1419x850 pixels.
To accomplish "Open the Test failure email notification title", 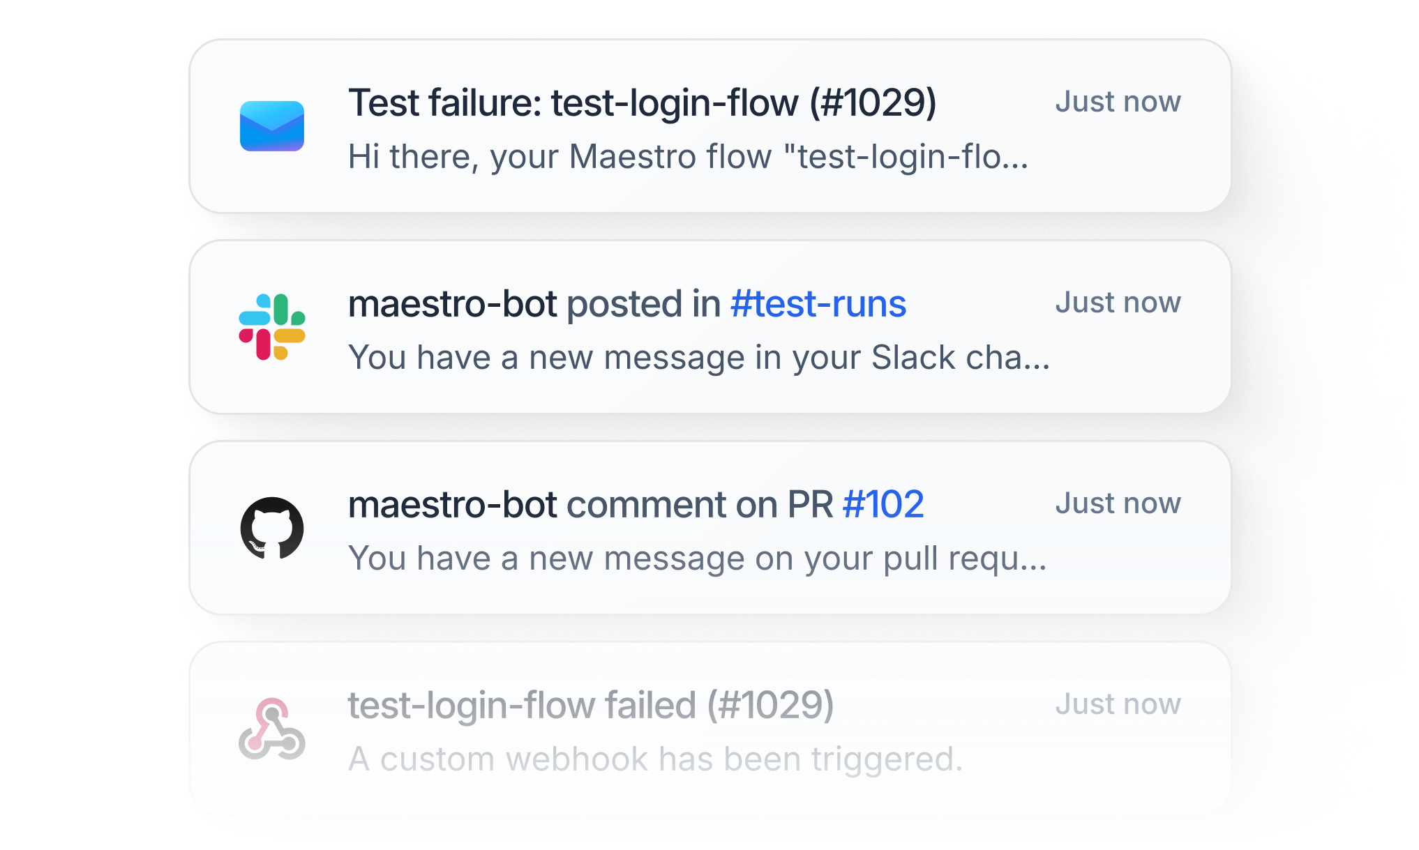I will point(642,103).
